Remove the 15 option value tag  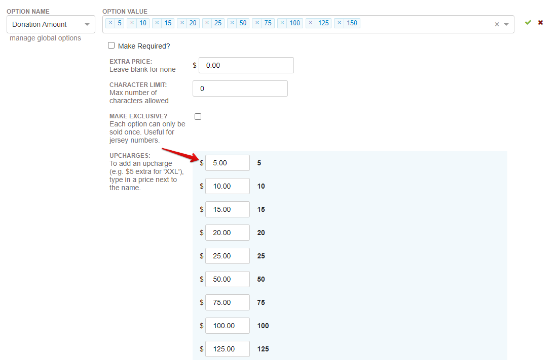pos(157,23)
